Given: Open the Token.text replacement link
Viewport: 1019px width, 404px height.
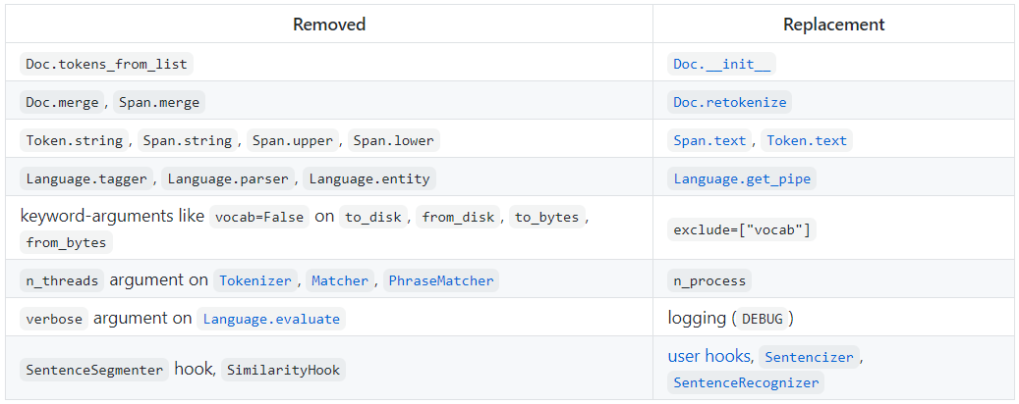Looking at the screenshot, I should pos(806,140).
